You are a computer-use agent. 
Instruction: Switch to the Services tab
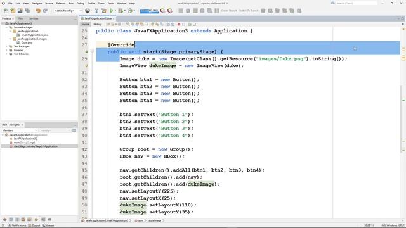[x=34, y=18]
